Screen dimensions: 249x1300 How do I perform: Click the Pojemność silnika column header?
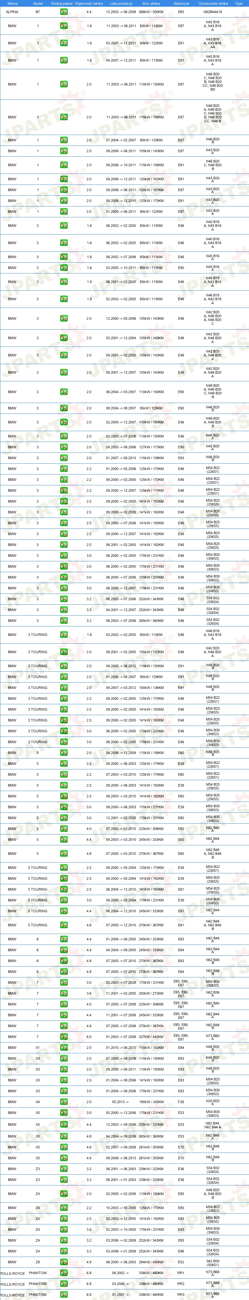[89, 3]
